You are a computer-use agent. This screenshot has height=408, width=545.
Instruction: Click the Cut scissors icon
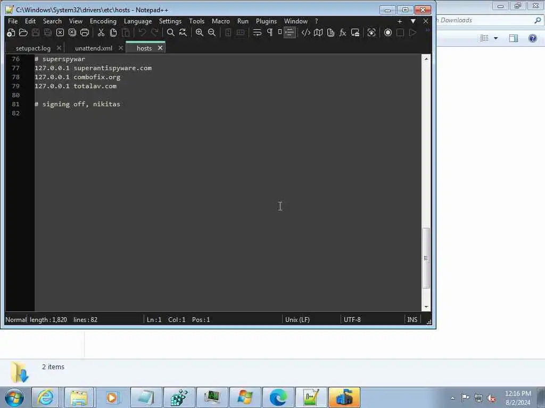coord(101,32)
